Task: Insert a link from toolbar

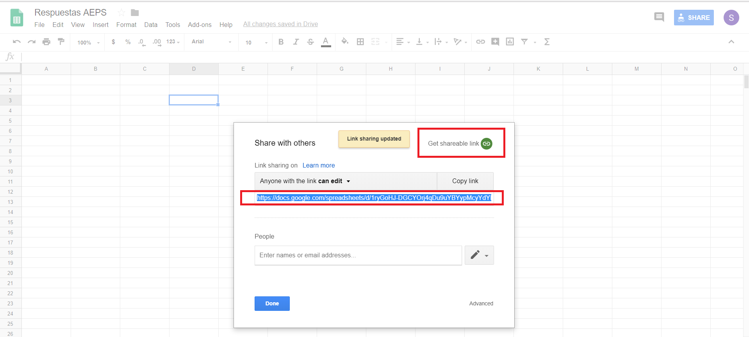Action: (x=480, y=42)
